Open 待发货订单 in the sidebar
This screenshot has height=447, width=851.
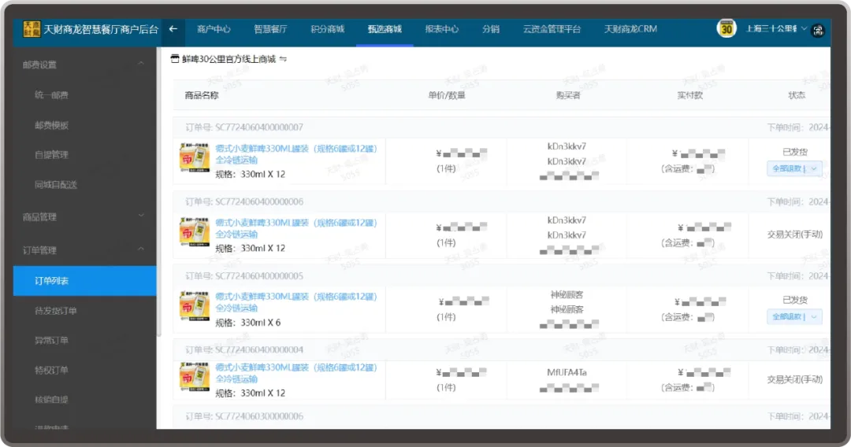tap(56, 311)
